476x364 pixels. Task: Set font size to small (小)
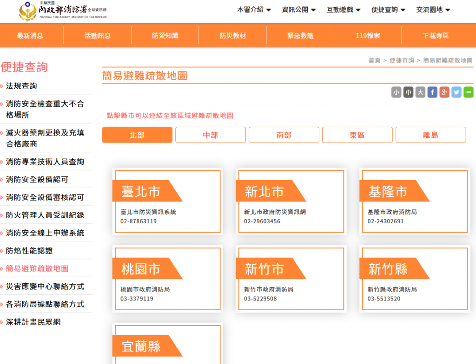396,92
